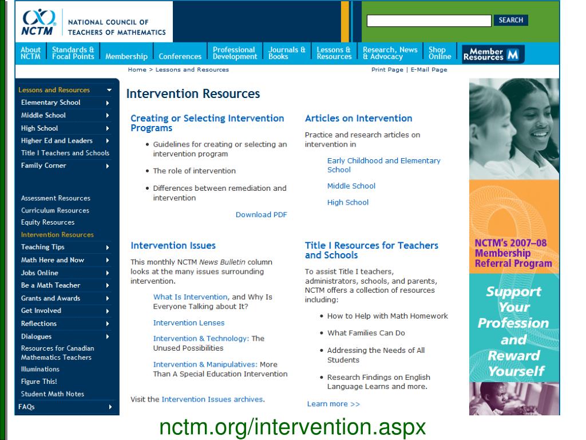Go to Home breadcrumb
The width and height of the screenshot is (586, 440).
pos(137,69)
